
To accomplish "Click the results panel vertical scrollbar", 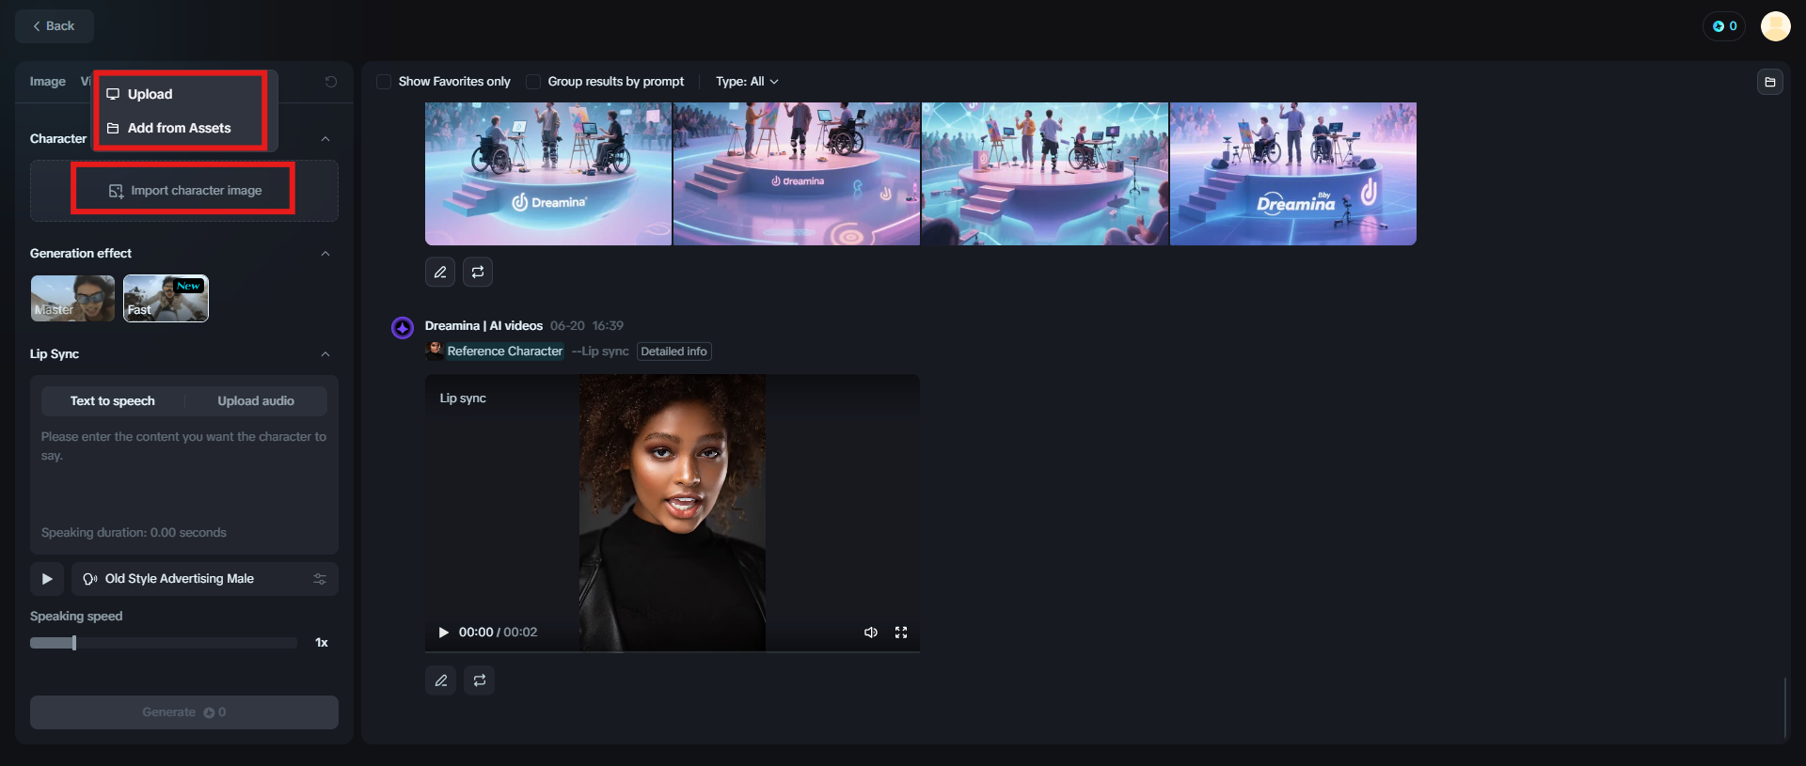I will point(1784,707).
